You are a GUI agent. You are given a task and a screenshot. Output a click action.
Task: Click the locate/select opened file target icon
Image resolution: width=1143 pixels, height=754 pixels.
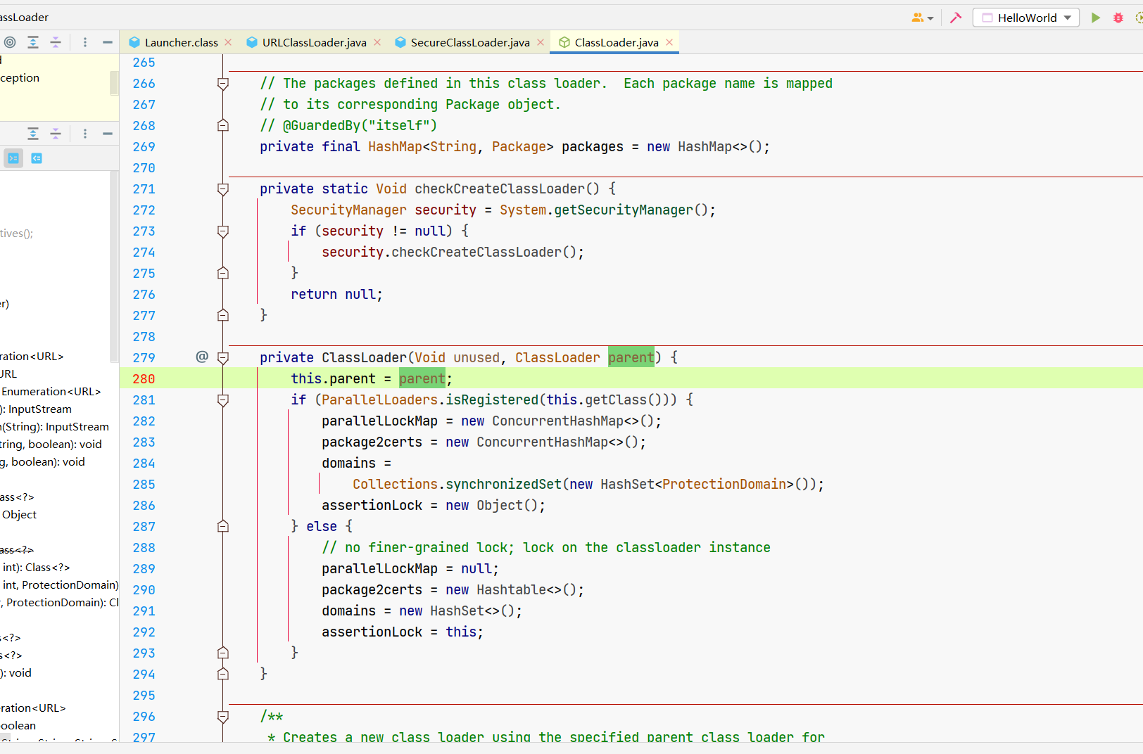[x=10, y=42]
